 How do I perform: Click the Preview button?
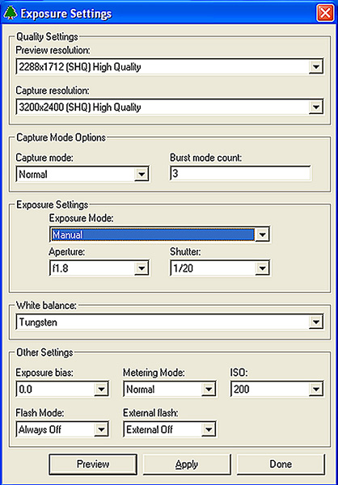(93, 464)
